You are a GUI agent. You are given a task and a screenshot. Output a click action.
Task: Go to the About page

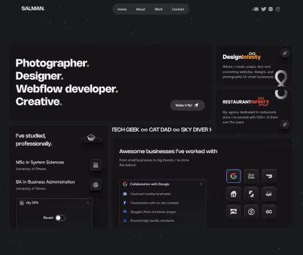[x=140, y=9]
